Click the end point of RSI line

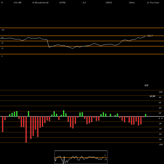click(x=145, y=37)
